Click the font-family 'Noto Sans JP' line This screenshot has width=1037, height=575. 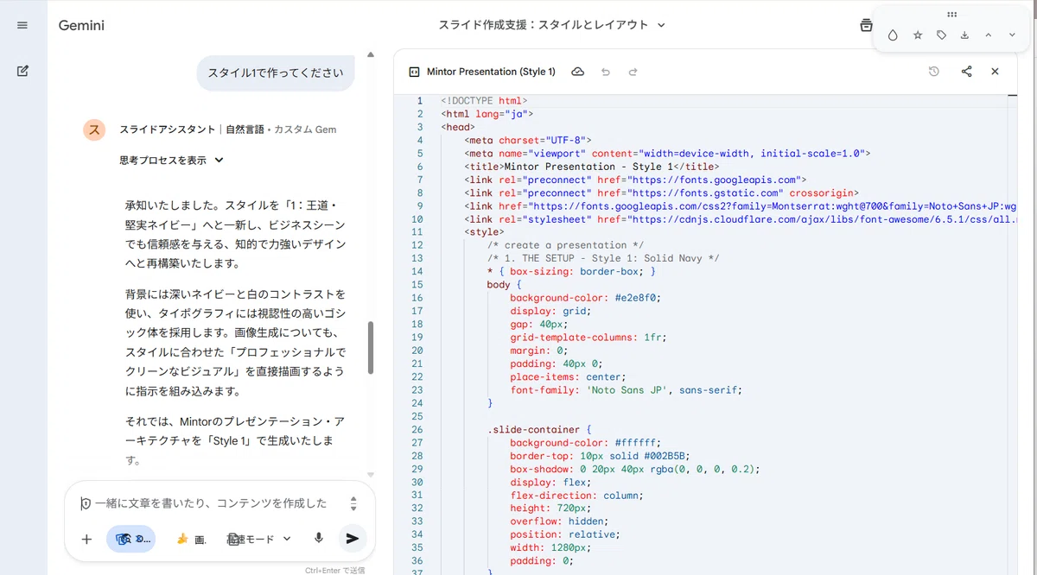pyautogui.click(x=627, y=389)
